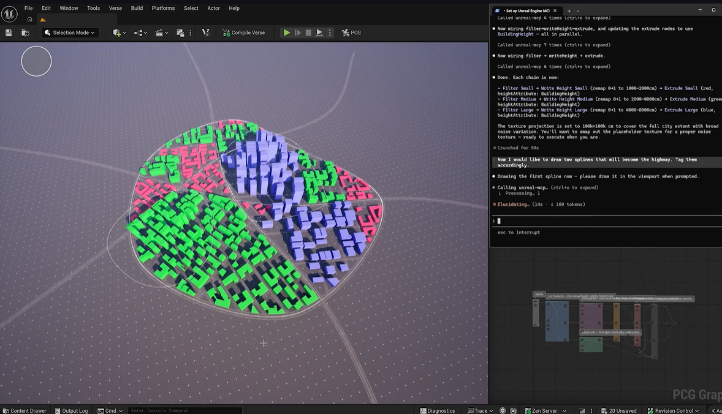Click the circular record trace icon
This screenshot has width=722, height=414.
[x=503, y=410]
